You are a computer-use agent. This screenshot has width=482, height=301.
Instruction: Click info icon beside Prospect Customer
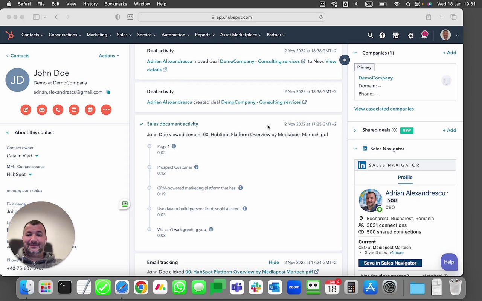point(196,167)
